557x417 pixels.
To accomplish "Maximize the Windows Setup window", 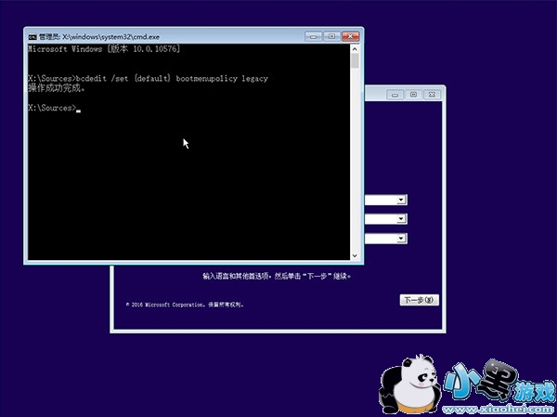I will (413, 95).
